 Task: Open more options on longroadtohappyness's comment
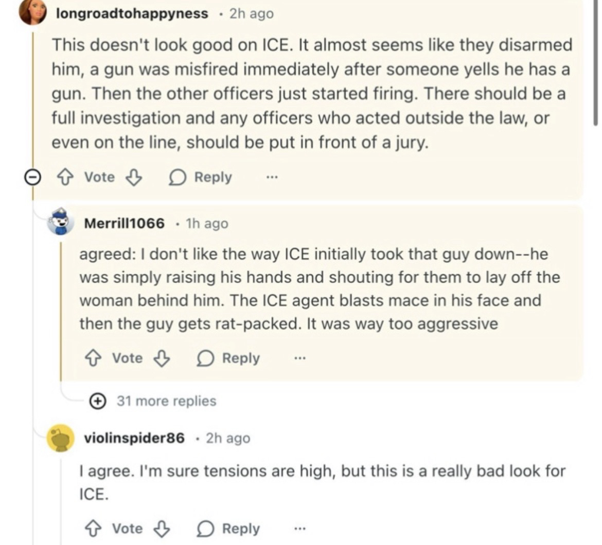pos(272,178)
